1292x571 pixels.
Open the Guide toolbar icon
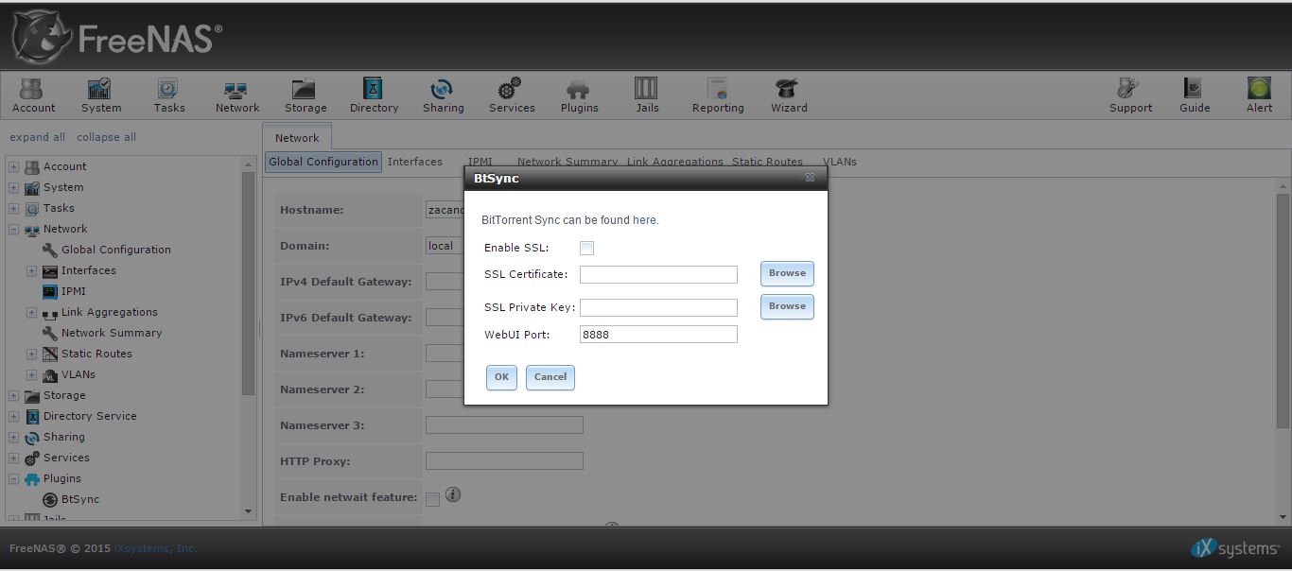pos(1195,95)
